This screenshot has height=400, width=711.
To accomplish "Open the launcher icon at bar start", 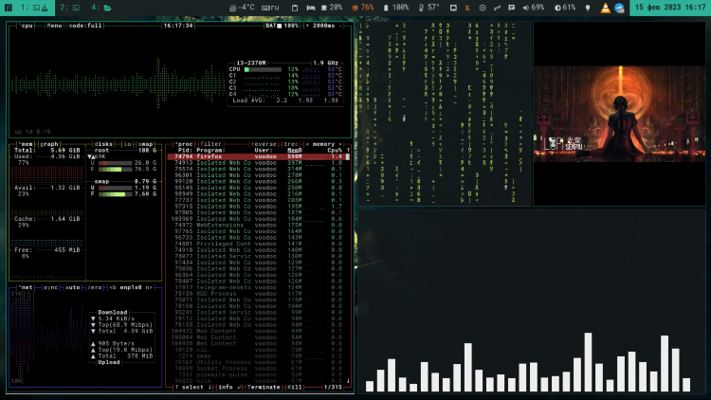I will pyautogui.click(x=9, y=8).
